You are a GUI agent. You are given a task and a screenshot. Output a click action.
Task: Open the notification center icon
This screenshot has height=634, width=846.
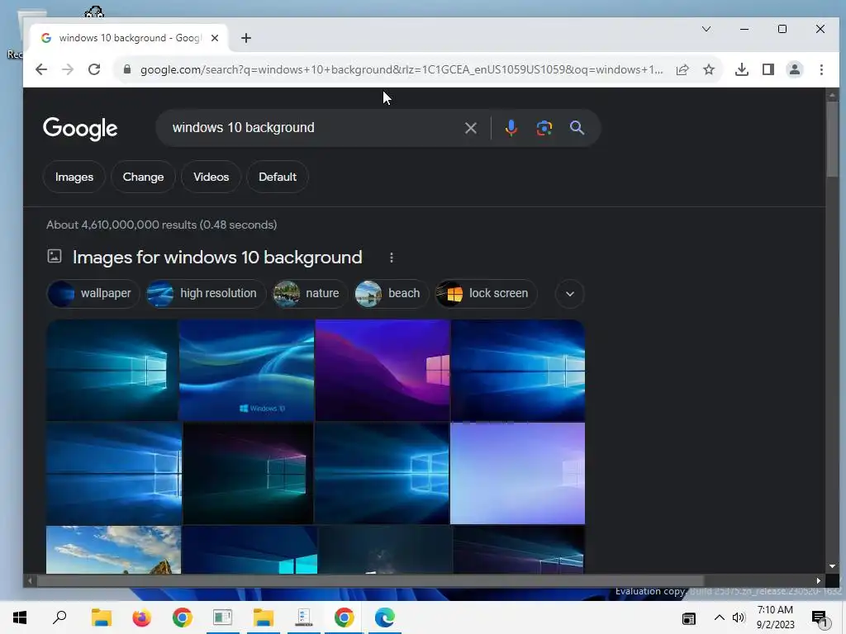point(820,619)
